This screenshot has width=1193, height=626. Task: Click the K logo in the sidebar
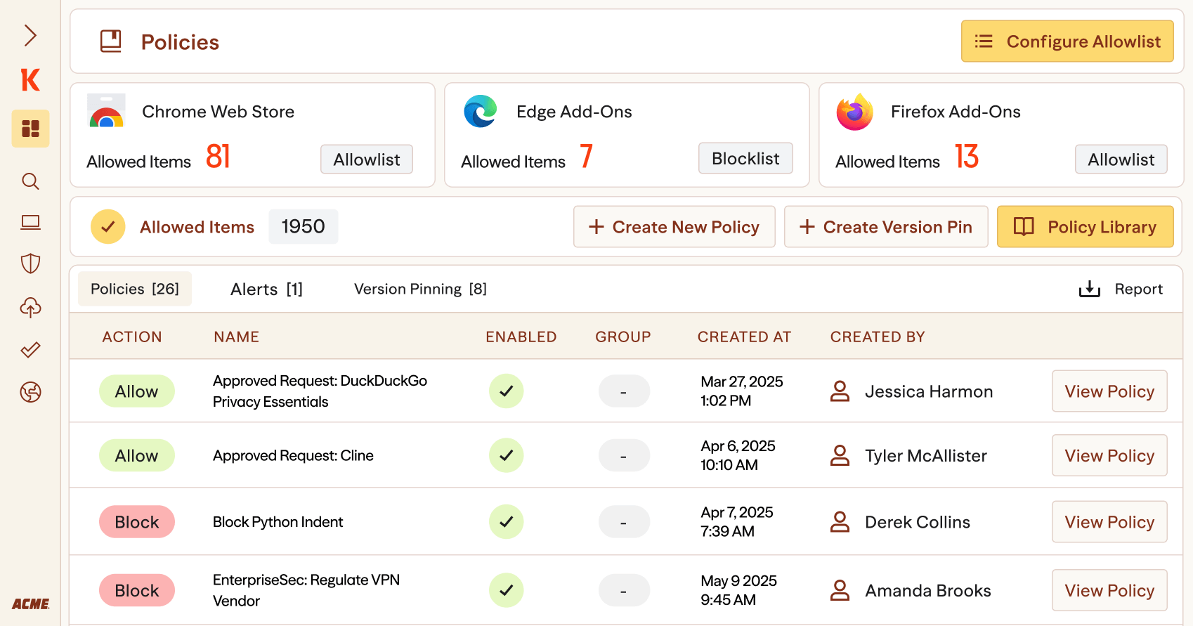coord(30,80)
